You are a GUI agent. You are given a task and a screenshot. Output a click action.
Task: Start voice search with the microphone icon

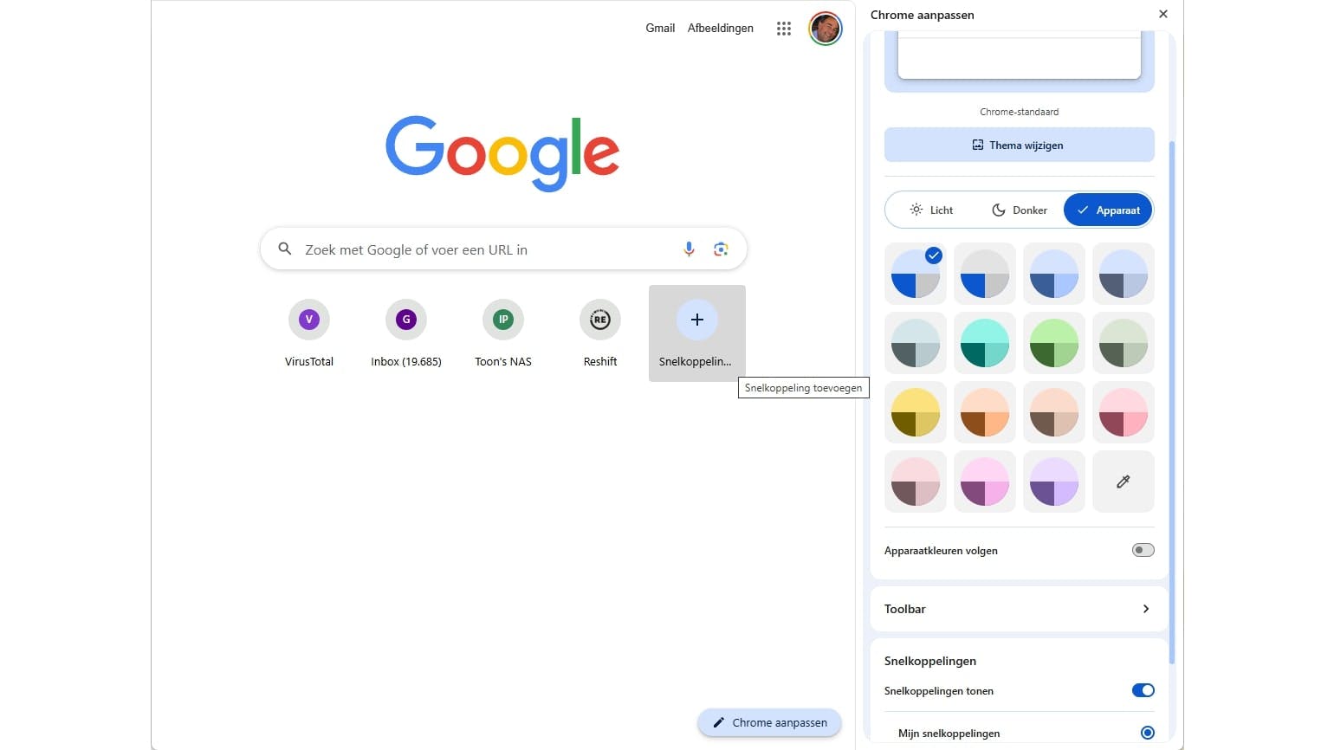tap(689, 249)
